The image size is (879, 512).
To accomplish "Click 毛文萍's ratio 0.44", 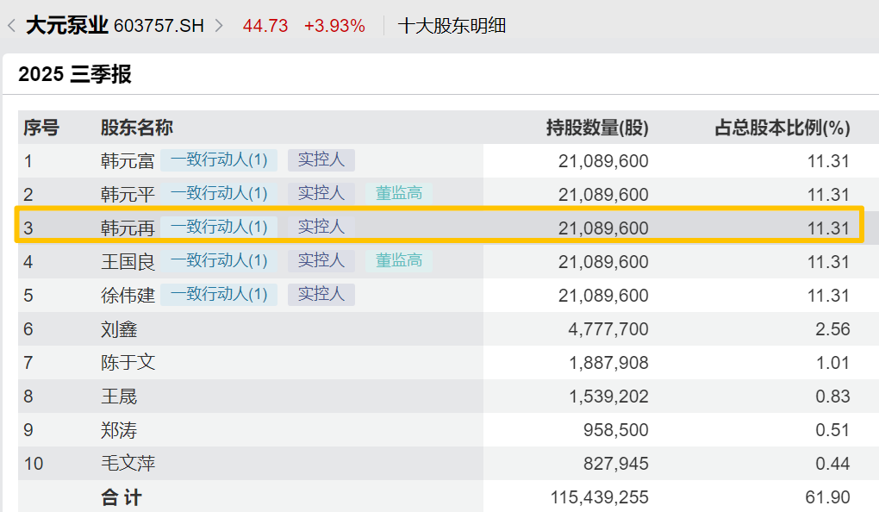I will point(832,464).
